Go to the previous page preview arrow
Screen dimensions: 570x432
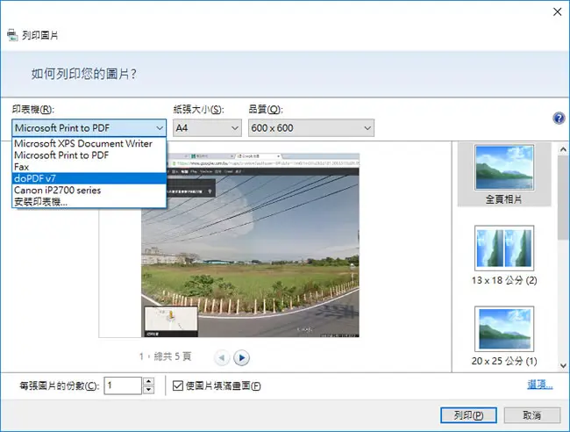pos(222,357)
